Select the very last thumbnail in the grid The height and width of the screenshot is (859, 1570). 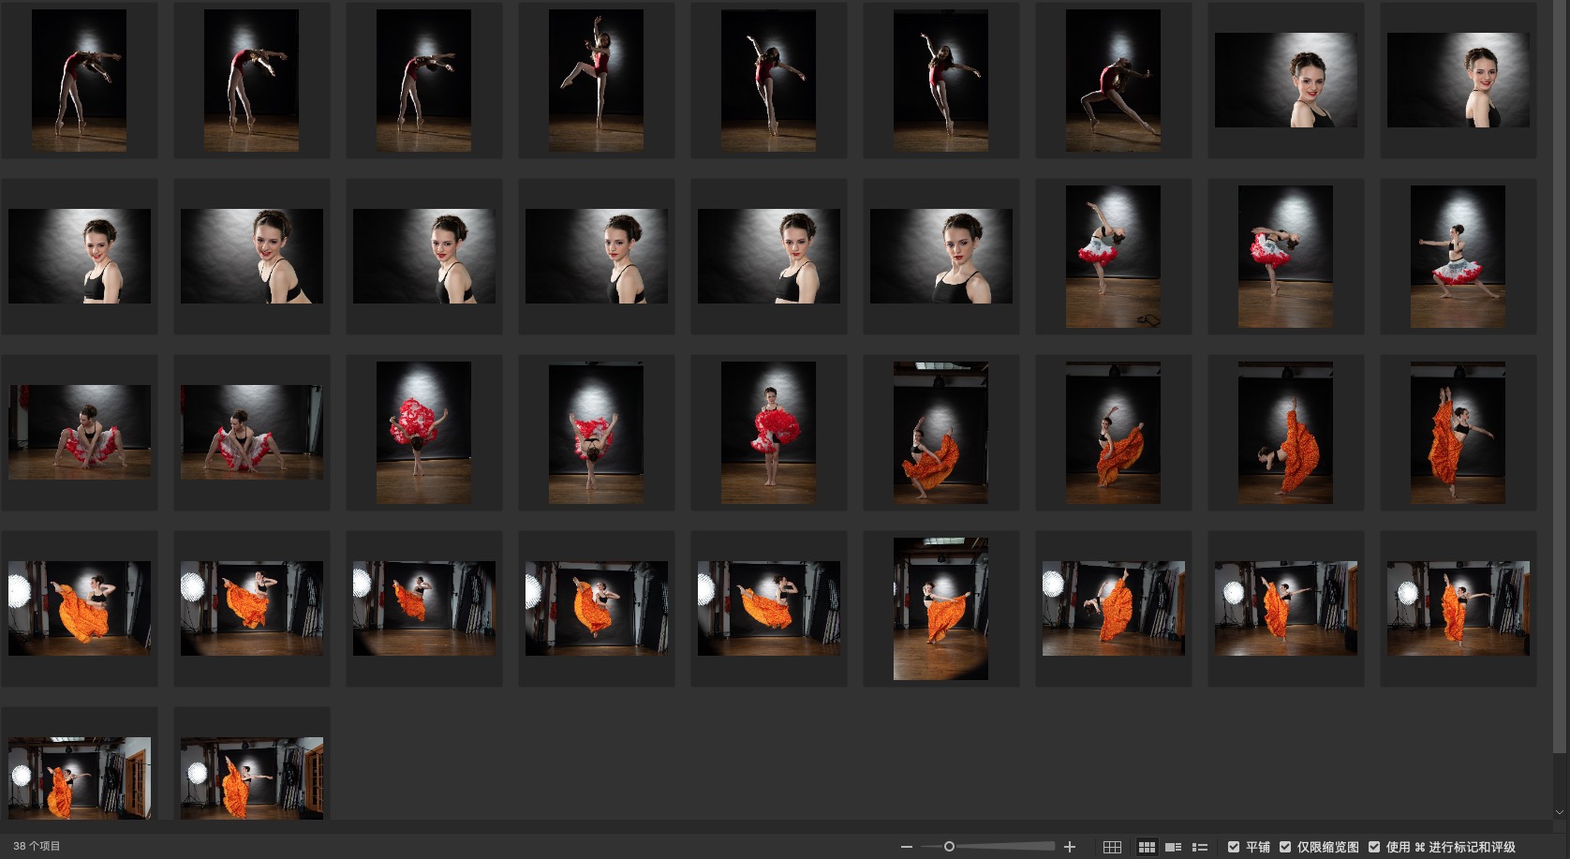252,778
